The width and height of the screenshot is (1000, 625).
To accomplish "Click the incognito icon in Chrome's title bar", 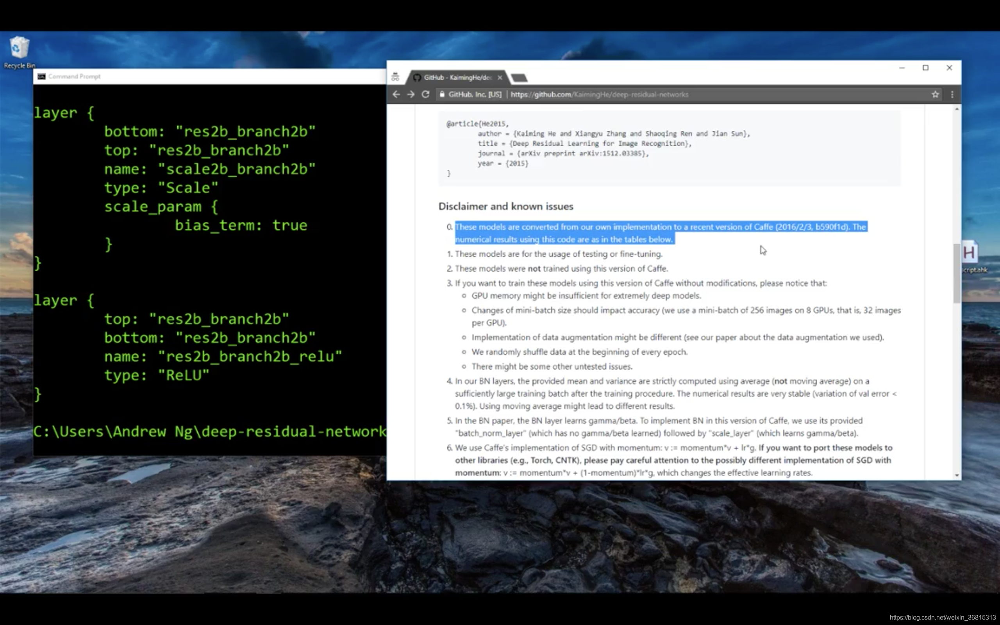I will pos(395,77).
